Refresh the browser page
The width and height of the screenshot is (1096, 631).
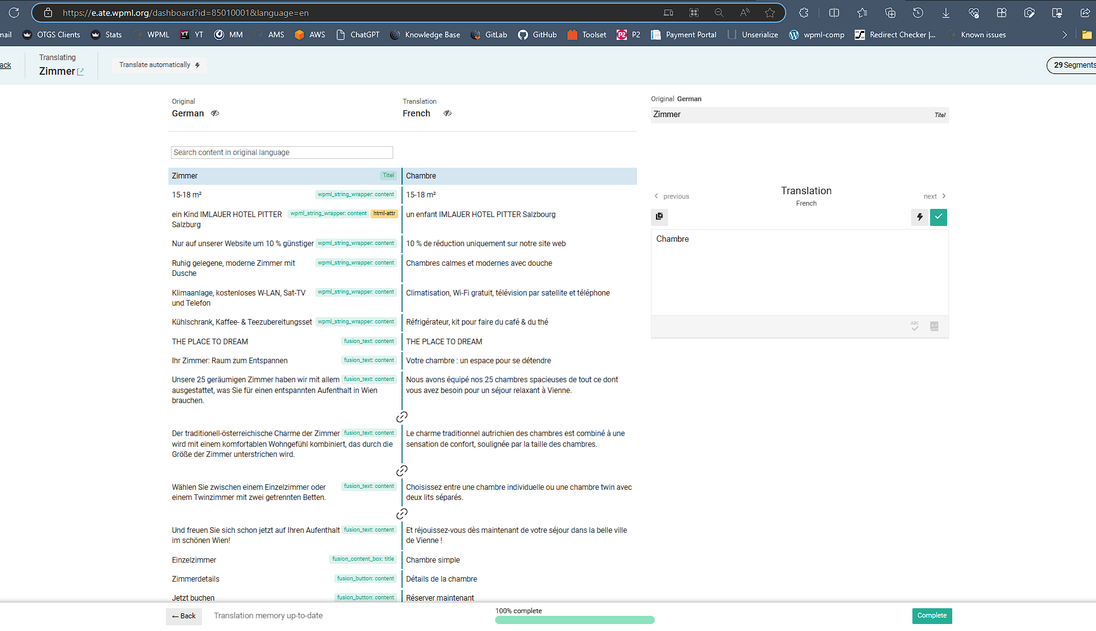14,13
